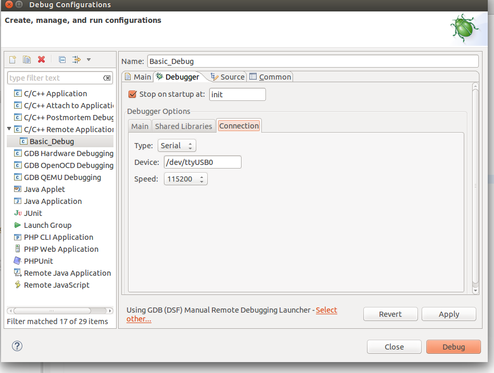Click the Duplicate launch configuration icon
This screenshot has height=373, width=494.
(x=27, y=59)
